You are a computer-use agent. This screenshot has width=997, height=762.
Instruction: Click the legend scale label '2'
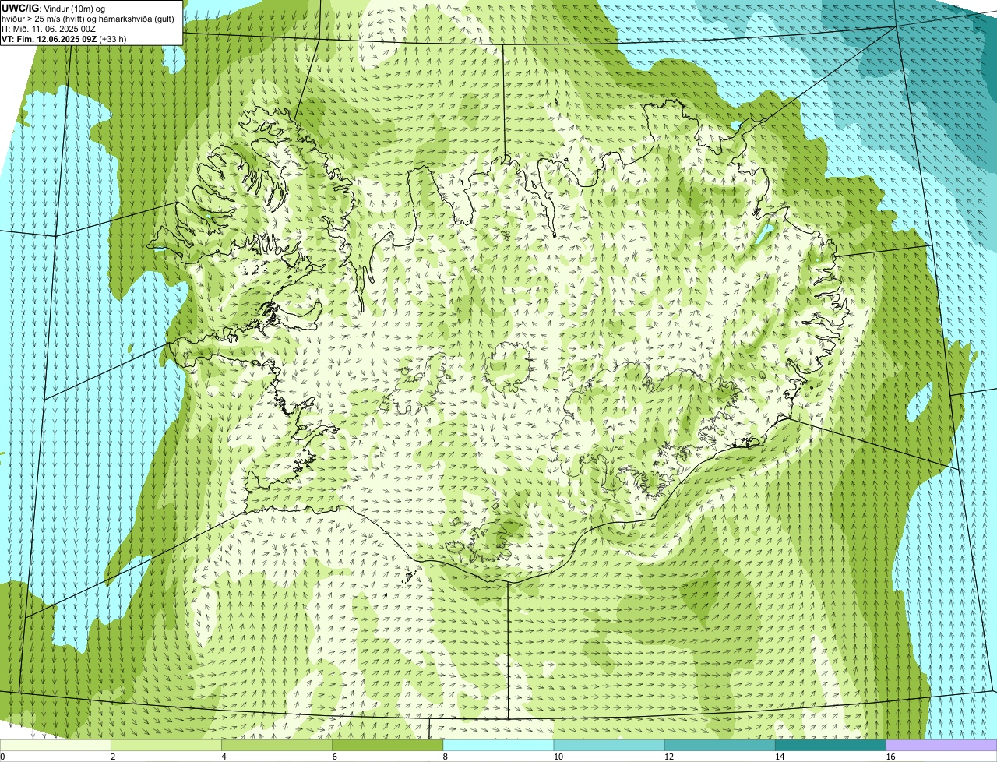113,757
